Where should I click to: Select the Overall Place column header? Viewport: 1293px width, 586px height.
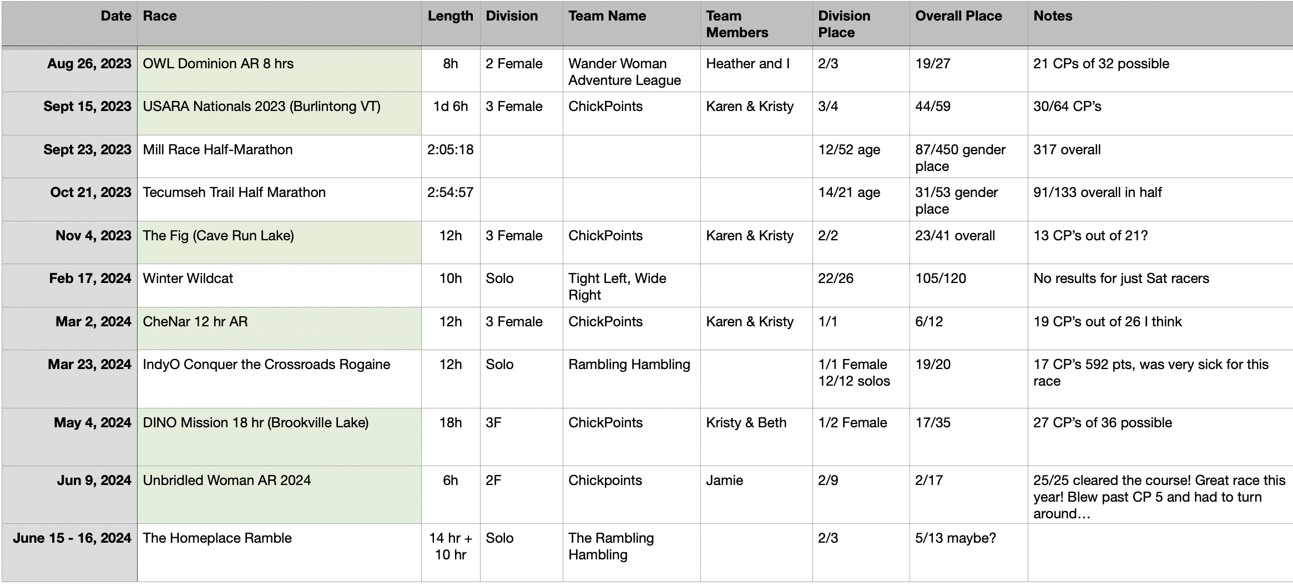pyautogui.click(x=958, y=16)
